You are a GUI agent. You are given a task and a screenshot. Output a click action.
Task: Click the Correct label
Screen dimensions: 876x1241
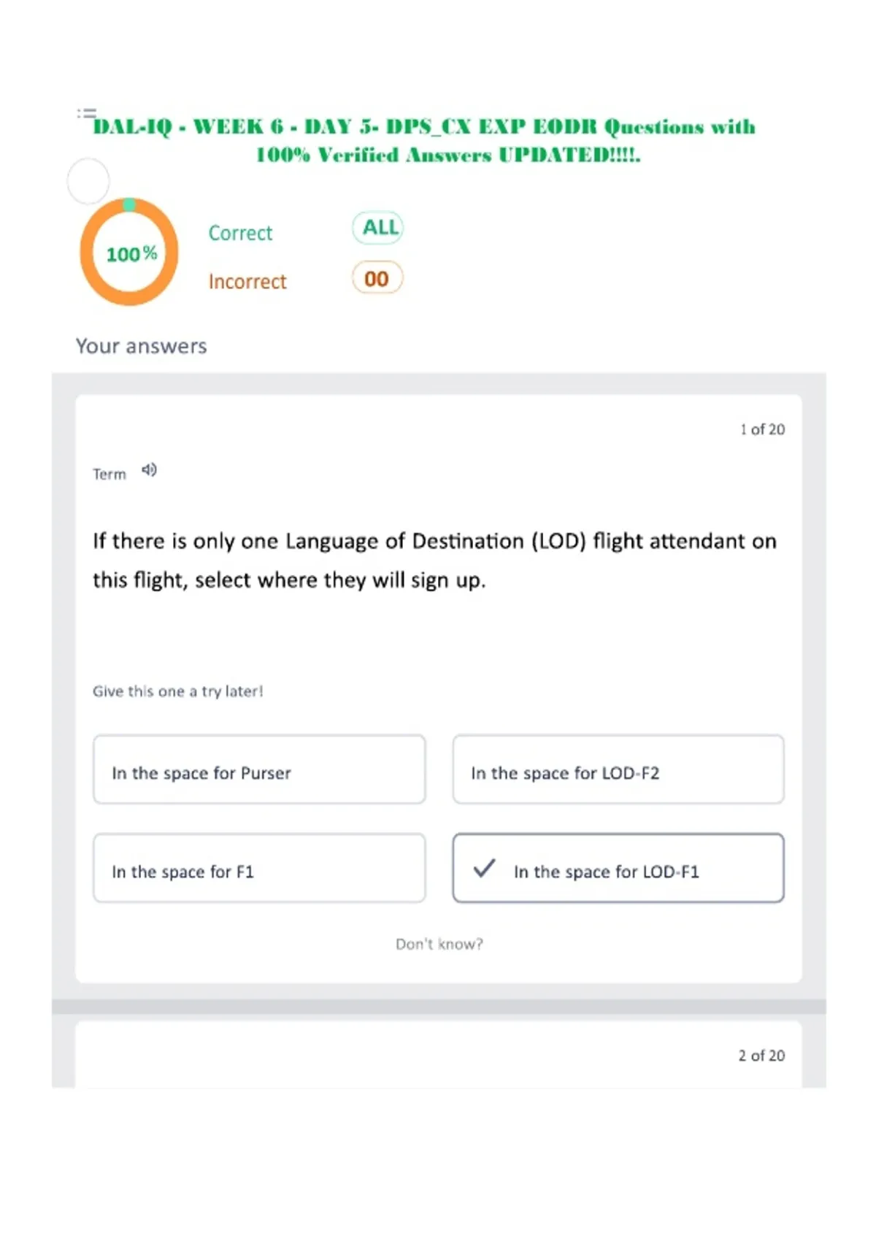[240, 233]
